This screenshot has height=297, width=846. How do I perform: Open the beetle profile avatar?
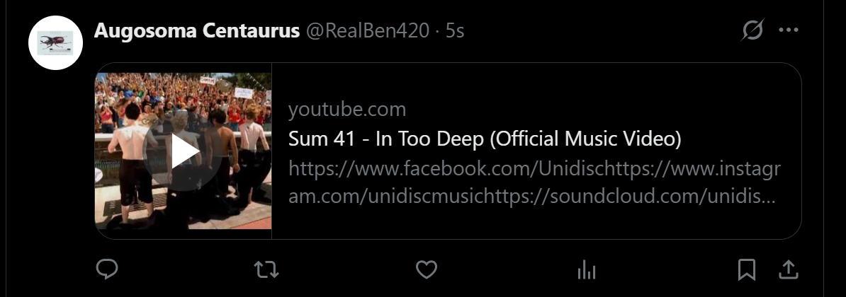[55, 42]
